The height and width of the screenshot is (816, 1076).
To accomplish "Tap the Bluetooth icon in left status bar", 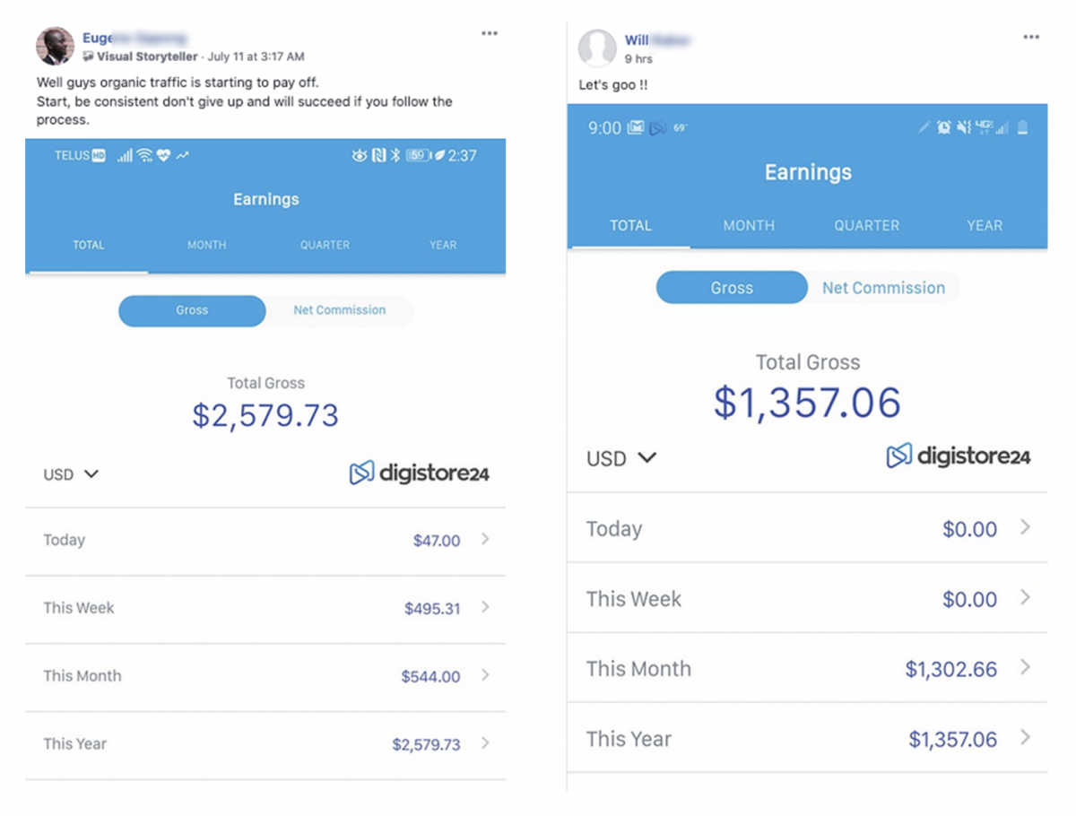I will click(394, 155).
